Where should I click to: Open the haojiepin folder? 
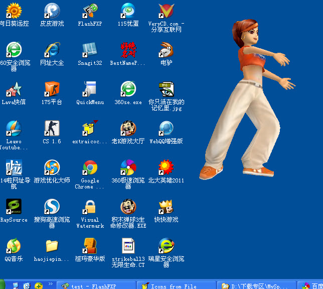52,246
